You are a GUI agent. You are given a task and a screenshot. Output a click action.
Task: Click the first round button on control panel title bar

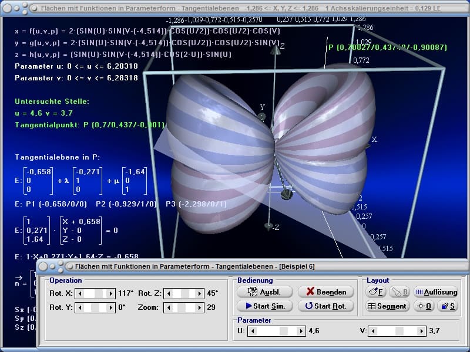(x=43, y=266)
